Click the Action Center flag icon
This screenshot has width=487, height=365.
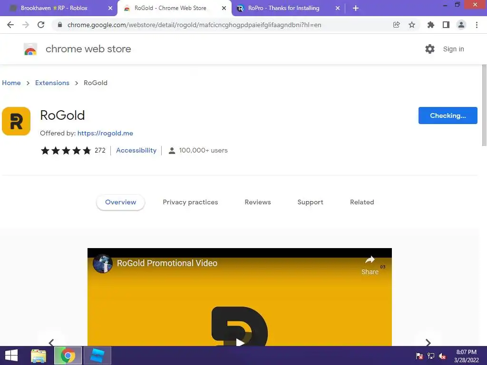coord(419,355)
